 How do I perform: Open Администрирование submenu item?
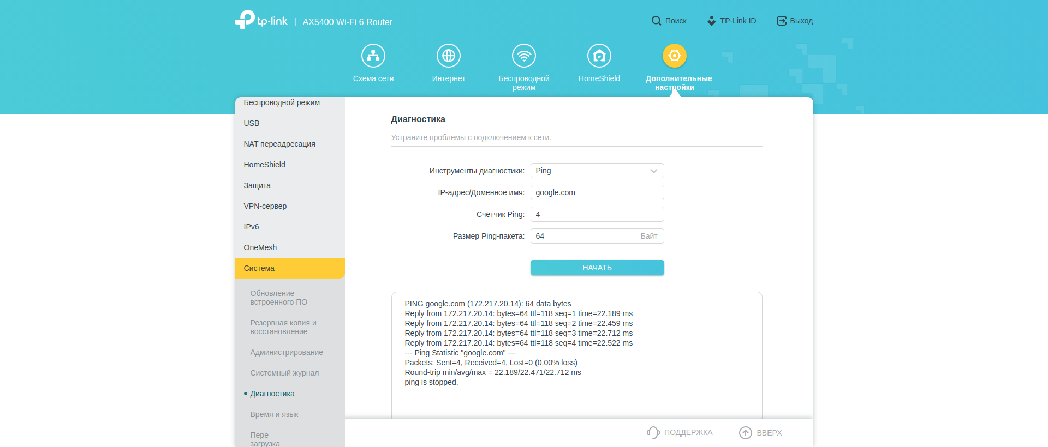tap(287, 352)
